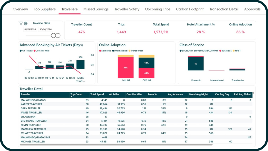The image size is (268, 151).
Task: Click the right handle of the date slider
Action: pos(58,36)
